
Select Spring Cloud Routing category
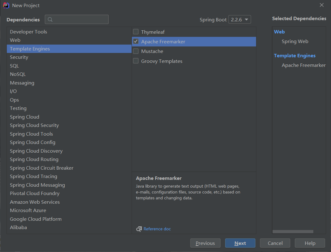[x=69, y=159]
